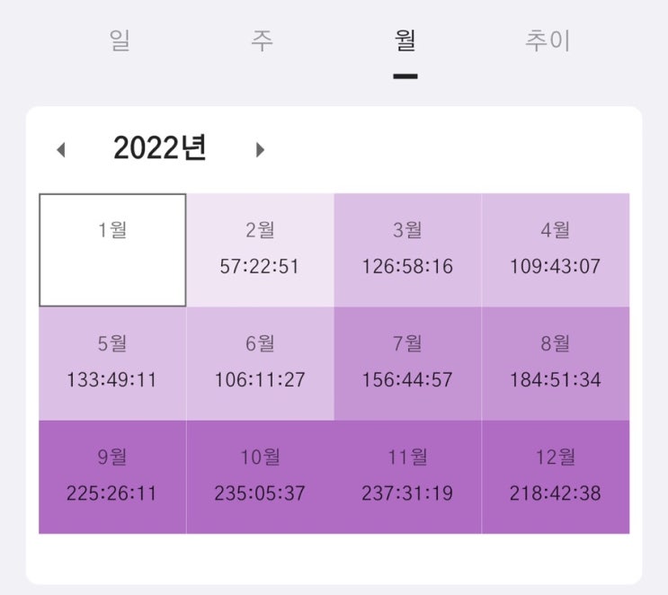Click the 156:44:57 time in July
The height and width of the screenshot is (595, 668).
pos(407,380)
